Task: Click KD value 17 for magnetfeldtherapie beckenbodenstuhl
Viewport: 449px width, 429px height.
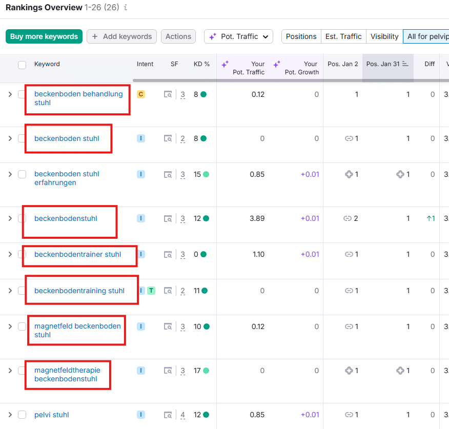Action: point(197,371)
